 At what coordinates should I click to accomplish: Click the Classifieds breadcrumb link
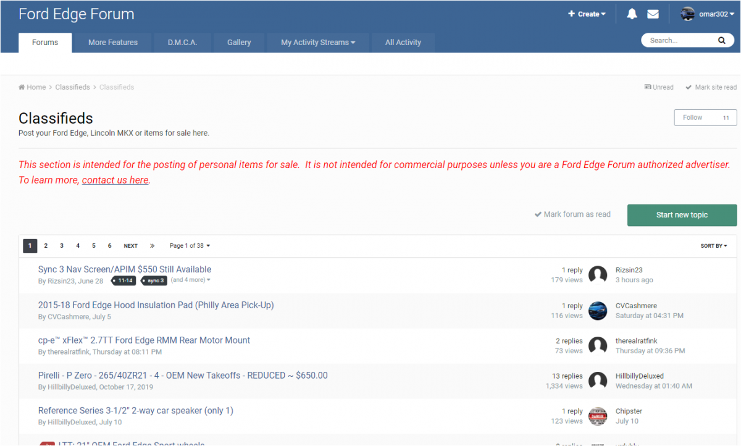73,87
